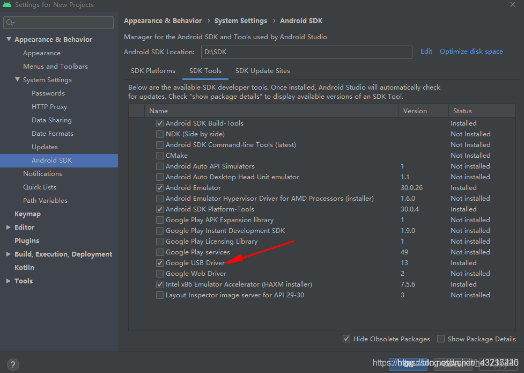Expand the Tools settings node
Image resolution: width=524 pixels, height=373 pixels.
point(9,281)
